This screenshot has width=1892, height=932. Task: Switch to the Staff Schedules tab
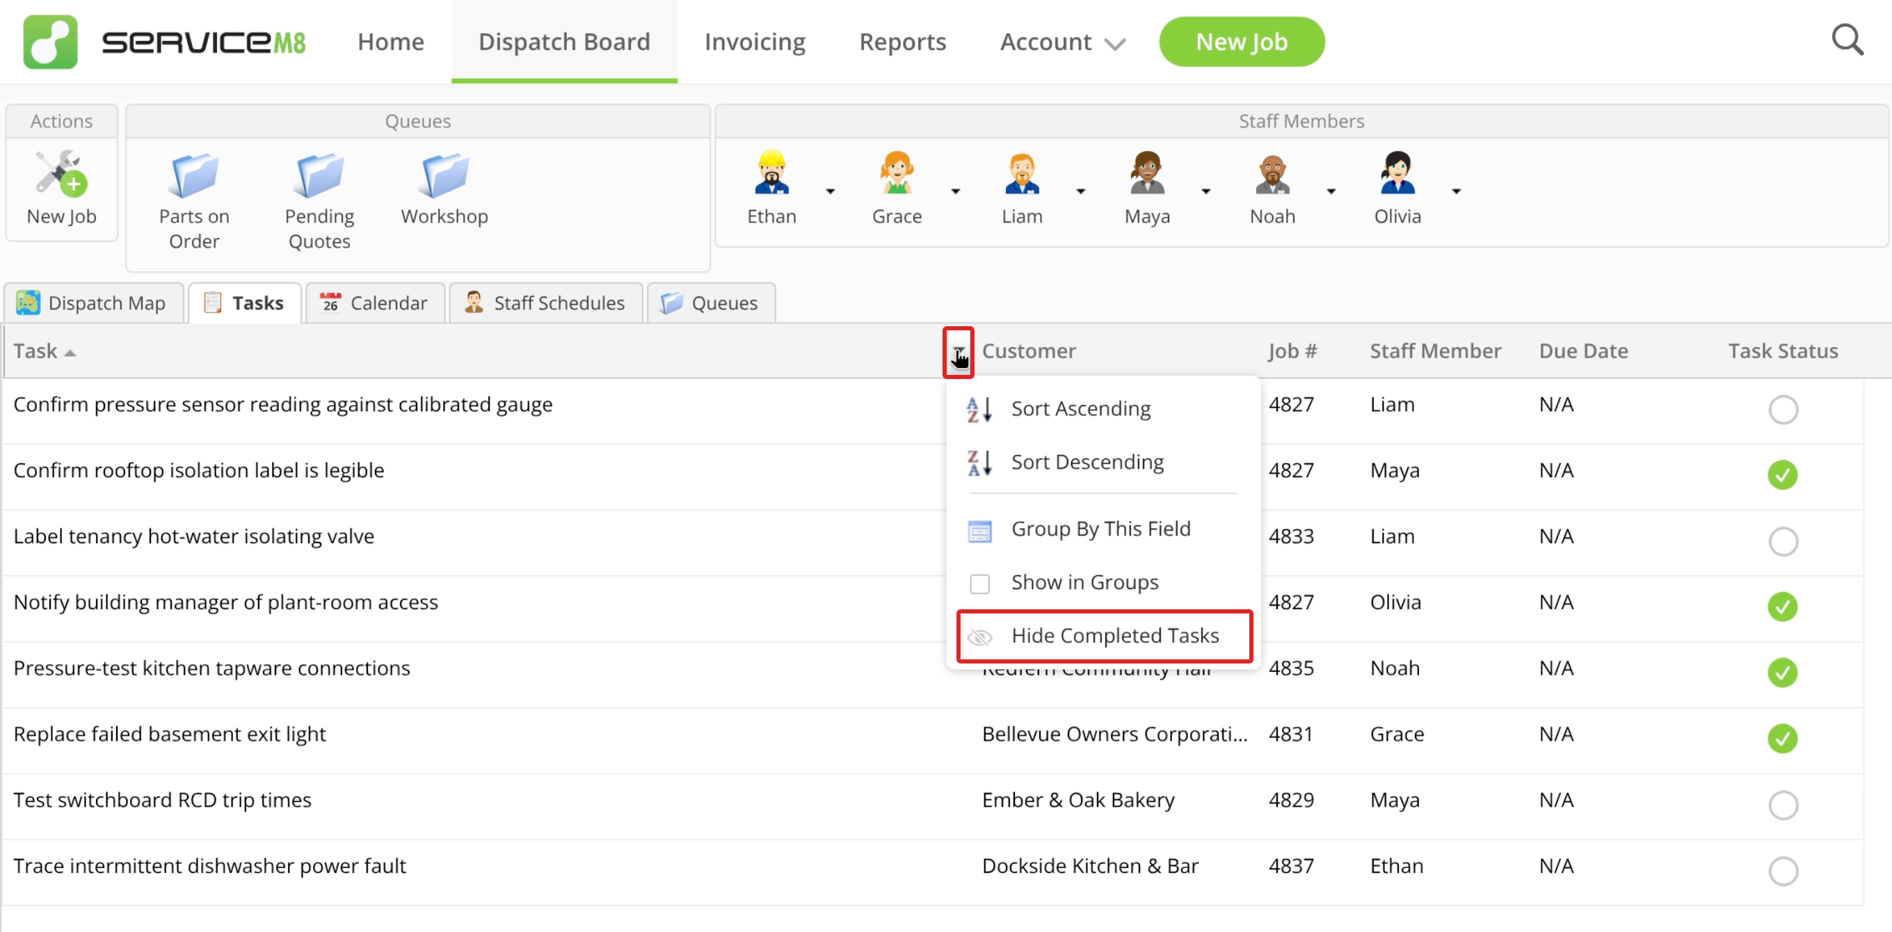click(x=546, y=303)
